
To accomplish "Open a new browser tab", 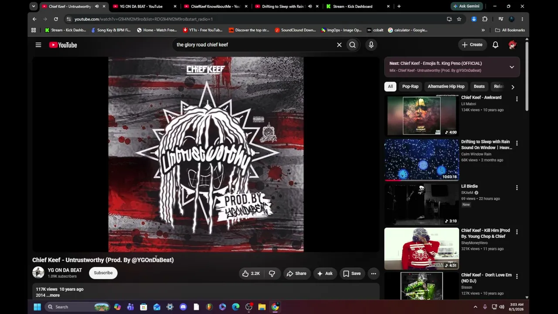I will click(x=399, y=7).
